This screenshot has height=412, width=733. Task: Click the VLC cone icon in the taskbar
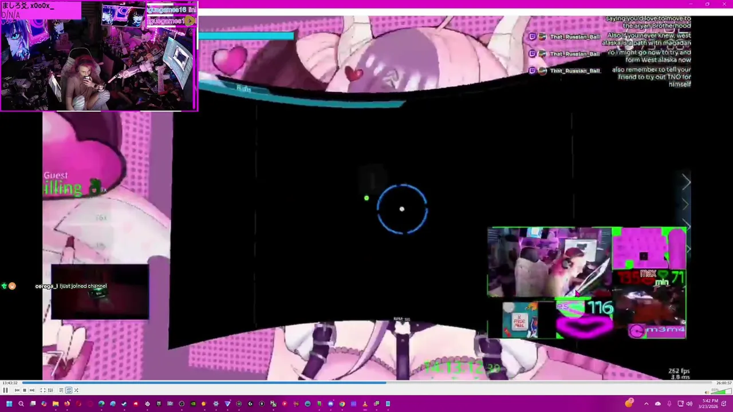[365, 404]
